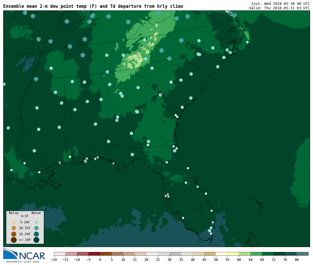Pick colorbar swatch between 20 and 25
Viewport: 313px width, 265px height.
152,254
